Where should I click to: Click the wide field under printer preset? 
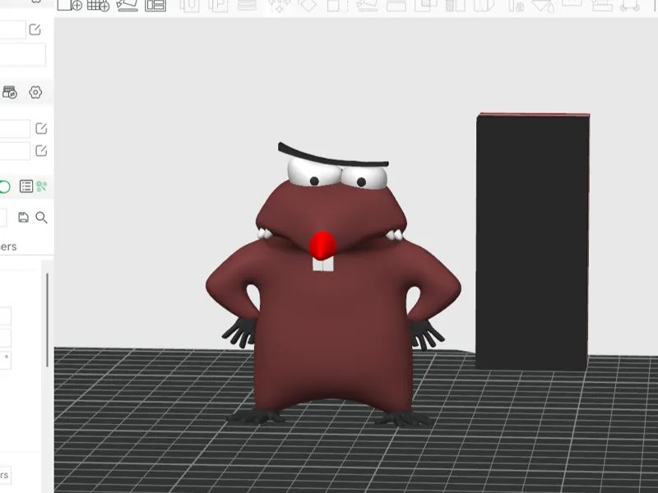[x=23, y=55]
